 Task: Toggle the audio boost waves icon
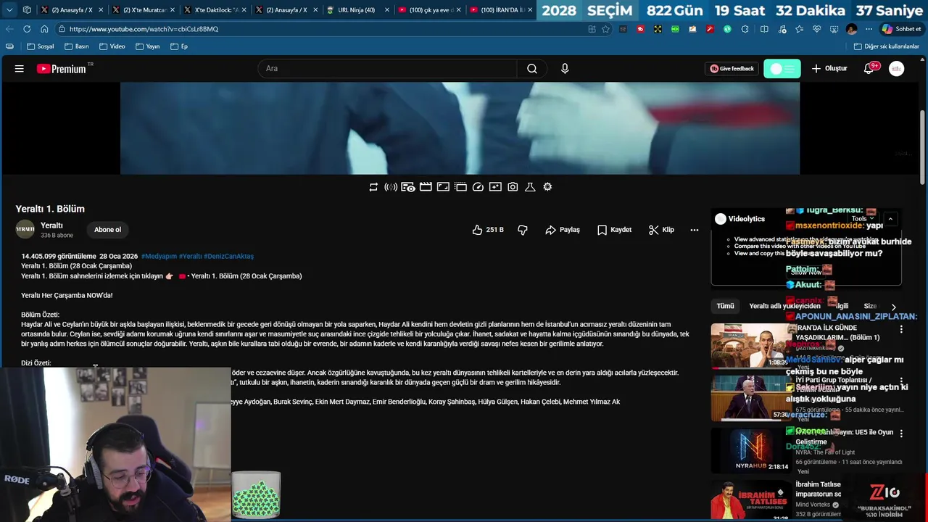click(x=391, y=187)
